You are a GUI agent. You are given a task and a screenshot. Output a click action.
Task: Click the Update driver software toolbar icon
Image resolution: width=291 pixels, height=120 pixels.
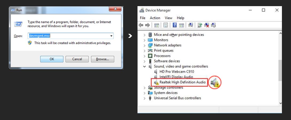[200, 25]
